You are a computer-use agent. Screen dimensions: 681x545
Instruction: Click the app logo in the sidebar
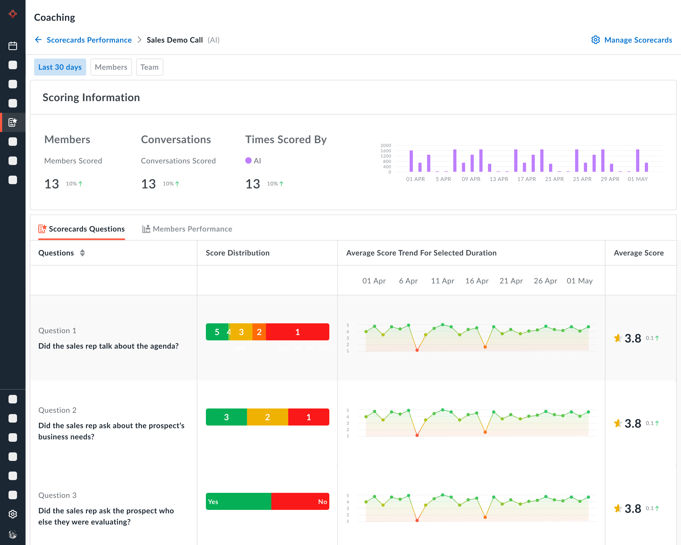[13, 14]
